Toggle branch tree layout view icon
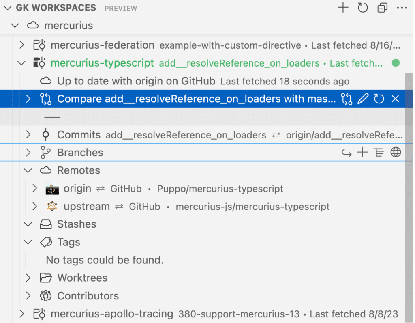 coord(379,152)
